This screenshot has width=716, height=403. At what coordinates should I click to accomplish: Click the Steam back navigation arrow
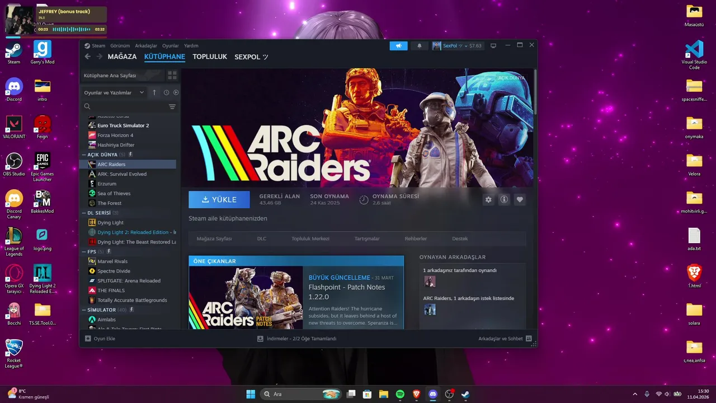pyautogui.click(x=88, y=57)
